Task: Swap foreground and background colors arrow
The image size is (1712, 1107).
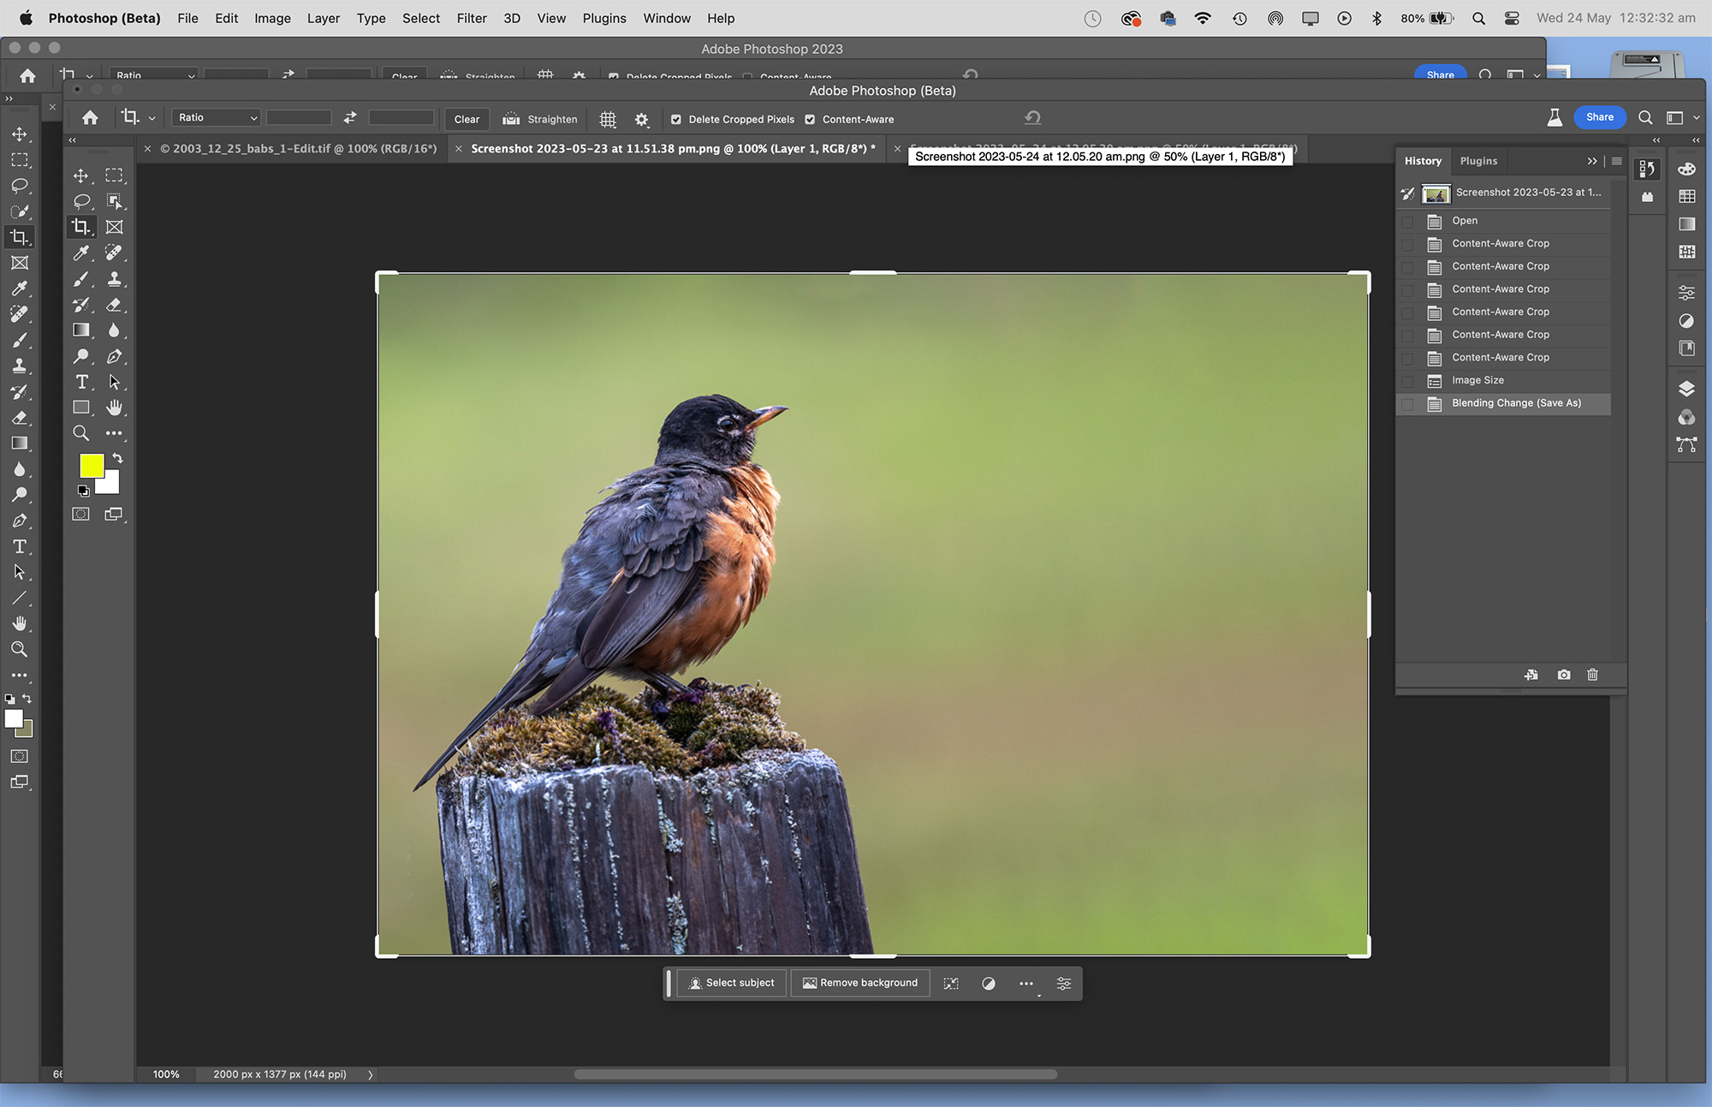Action: coord(118,459)
